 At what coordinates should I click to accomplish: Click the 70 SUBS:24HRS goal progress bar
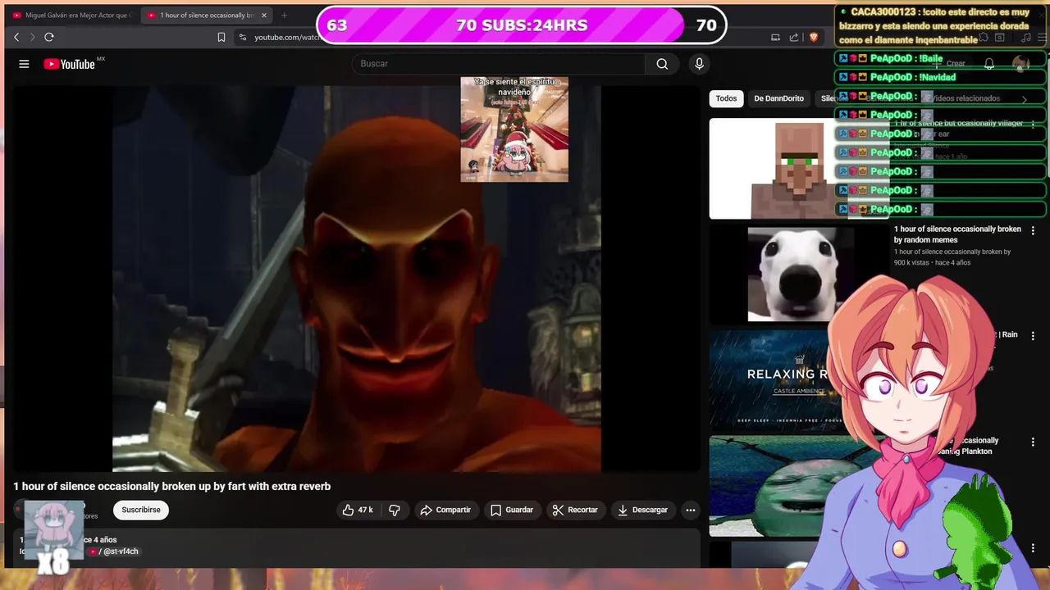(521, 25)
